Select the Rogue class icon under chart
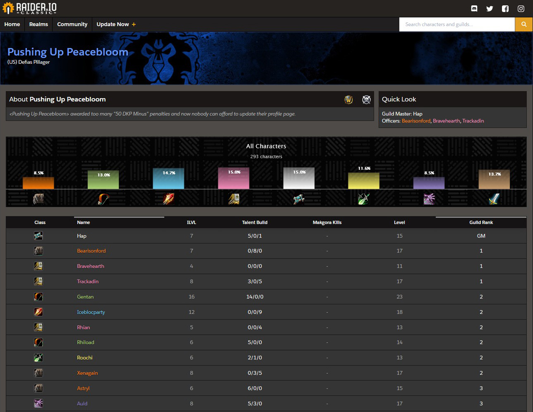Screen dimensions: 533x412 (x=364, y=199)
